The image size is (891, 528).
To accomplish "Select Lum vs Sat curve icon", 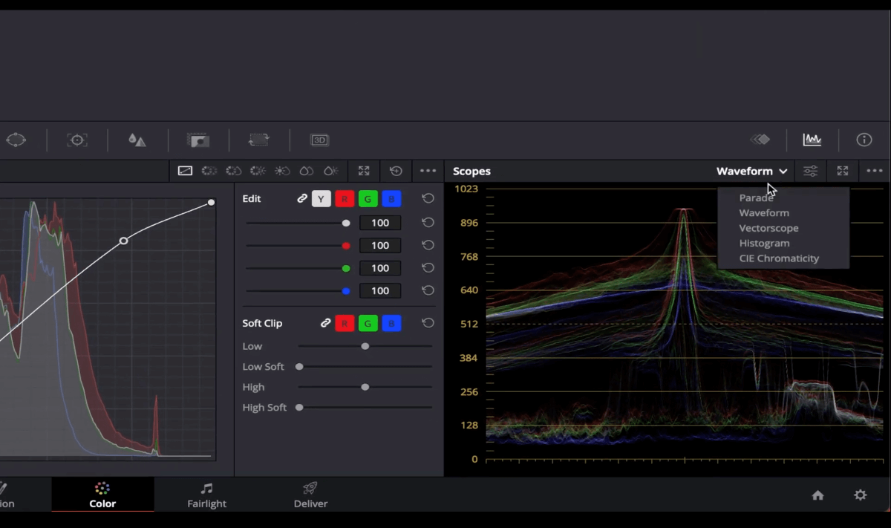I will click(282, 171).
